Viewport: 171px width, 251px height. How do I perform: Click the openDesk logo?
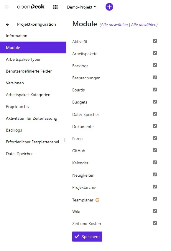coord(31,7)
